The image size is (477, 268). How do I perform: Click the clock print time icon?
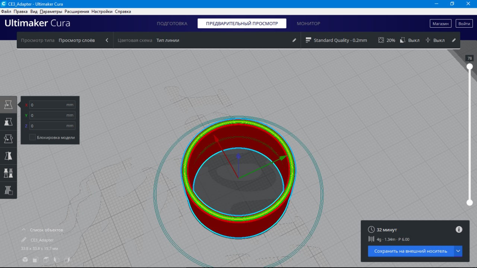(371, 230)
